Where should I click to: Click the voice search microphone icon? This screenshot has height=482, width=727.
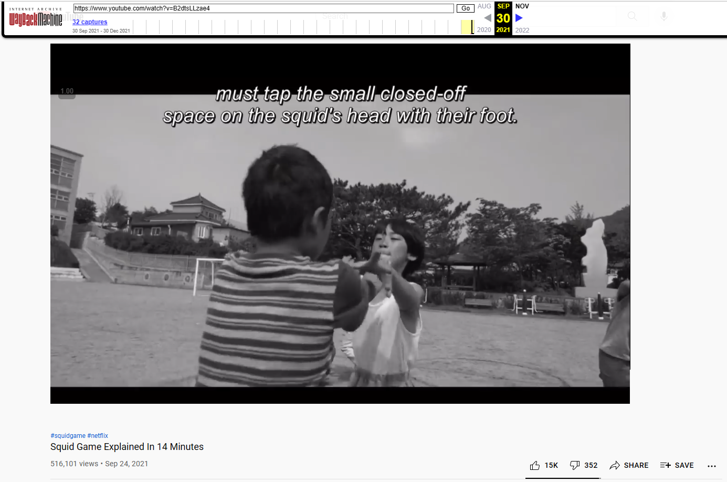tap(664, 16)
